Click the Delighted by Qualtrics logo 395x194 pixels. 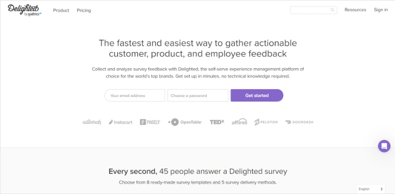(24, 10)
